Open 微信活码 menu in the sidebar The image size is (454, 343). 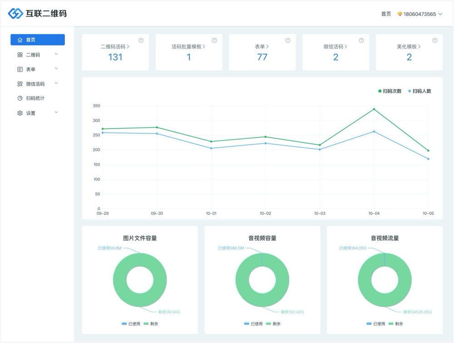tap(35, 84)
